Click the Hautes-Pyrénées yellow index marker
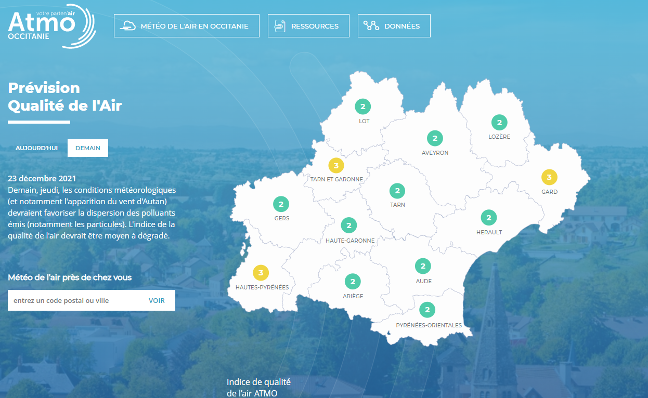The image size is (648, 398). pos(261,273)
